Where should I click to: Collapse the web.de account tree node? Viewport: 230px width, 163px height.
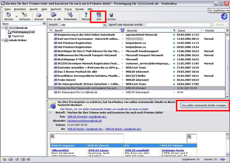3,28
